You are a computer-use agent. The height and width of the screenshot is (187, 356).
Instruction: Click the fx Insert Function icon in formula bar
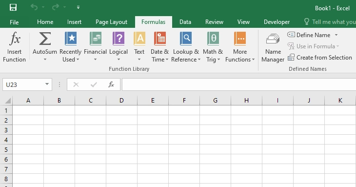[x=111, y=84]
